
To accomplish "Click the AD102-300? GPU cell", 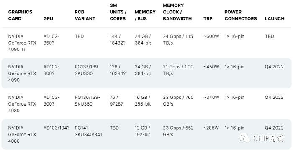I will click(x=51, y=70).
